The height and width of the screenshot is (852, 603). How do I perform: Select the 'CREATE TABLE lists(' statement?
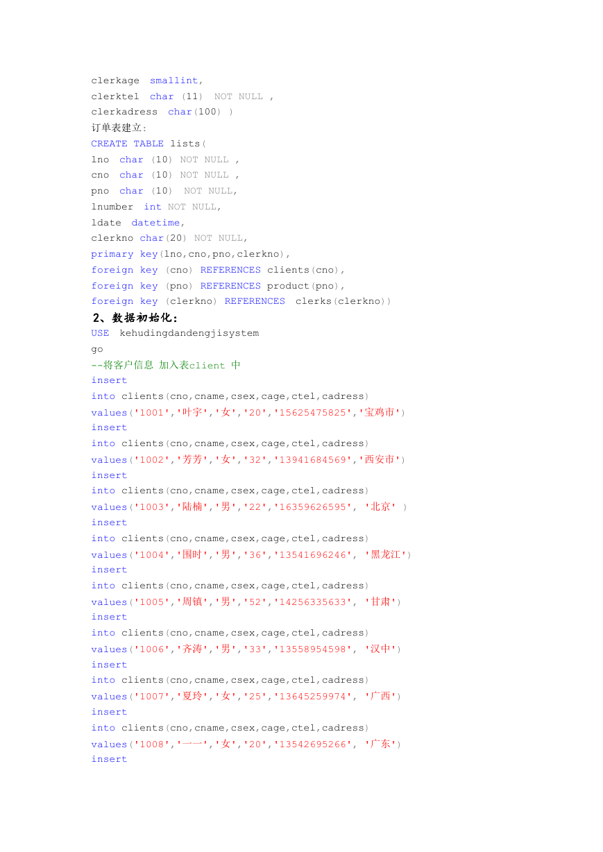click(149, 144)
